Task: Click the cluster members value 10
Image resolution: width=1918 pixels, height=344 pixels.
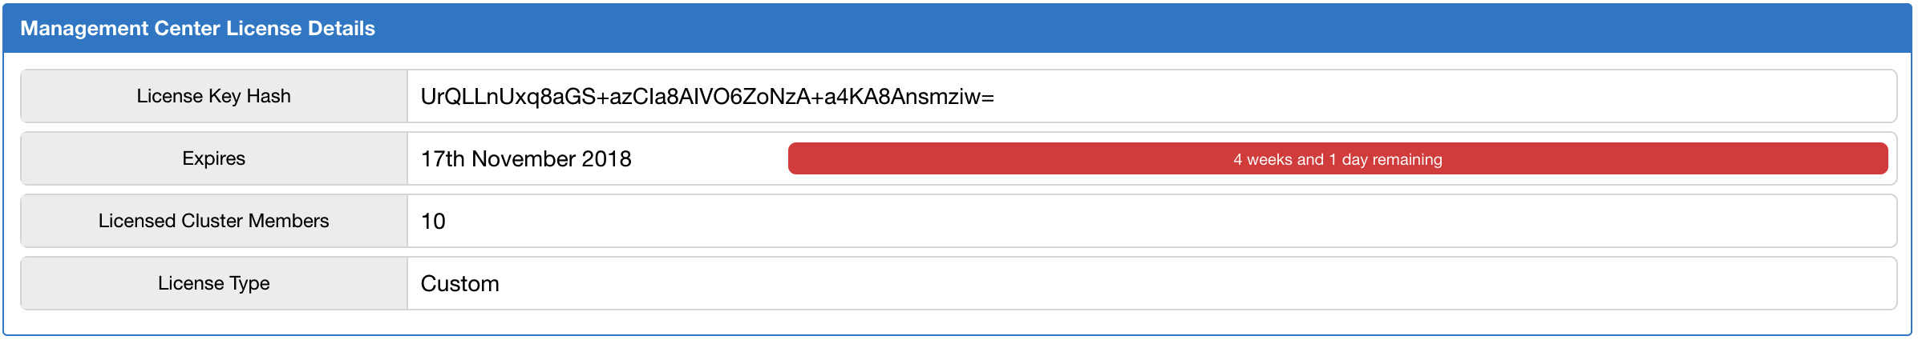Action: coord(433,222)
